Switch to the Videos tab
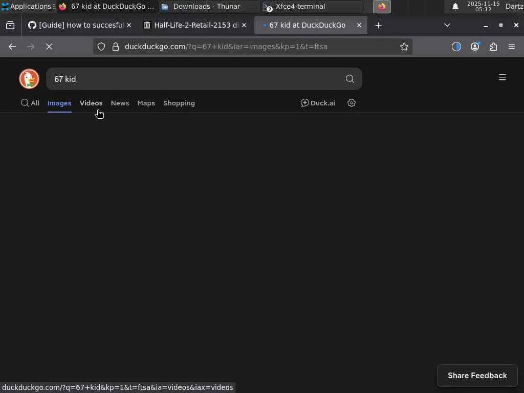 click(91, 103)
